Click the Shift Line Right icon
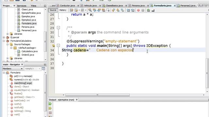This screenshot has width=209, height=117. pos(133,10)
